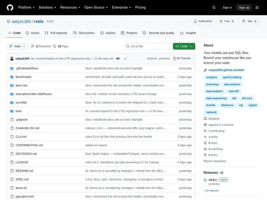Screen dimensions: 267x200
Task: Open the Solutions dropdown menu
Action: pyautogui.click(x=47, y=7)
